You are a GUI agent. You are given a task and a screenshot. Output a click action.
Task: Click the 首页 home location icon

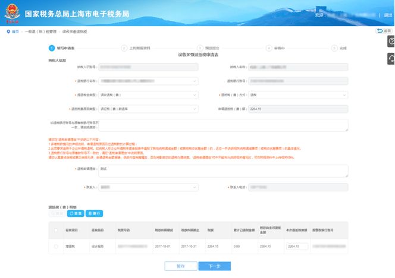click(8, 31)
